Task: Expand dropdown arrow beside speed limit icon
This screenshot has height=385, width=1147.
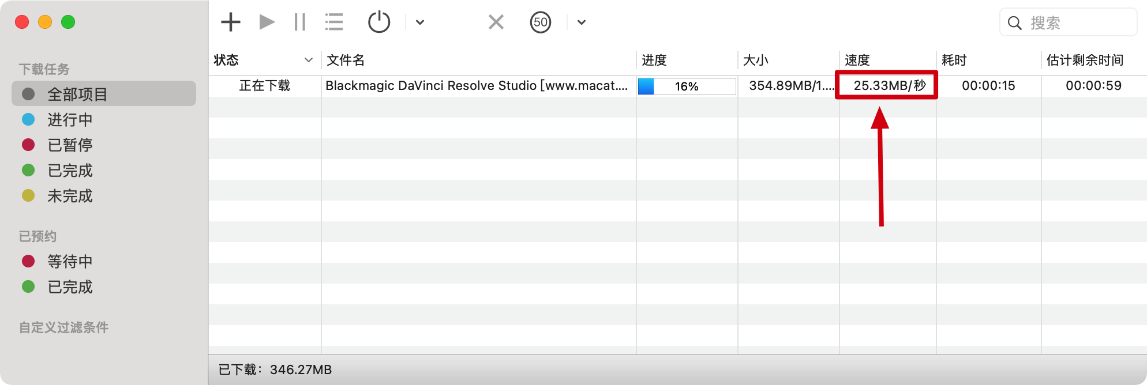Action: [582, 22]
